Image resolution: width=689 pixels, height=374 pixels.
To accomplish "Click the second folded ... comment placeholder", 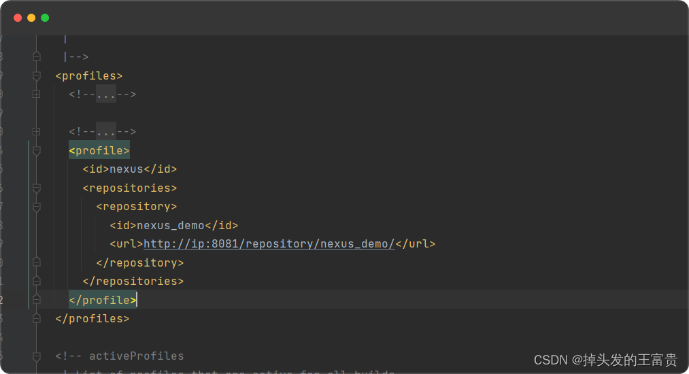I will pos(106,131).
